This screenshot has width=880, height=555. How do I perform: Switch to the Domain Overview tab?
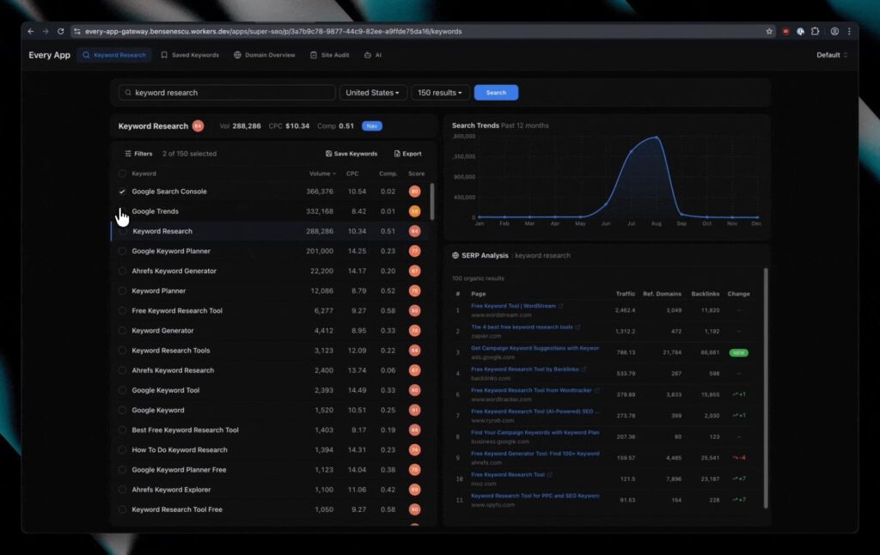tap(265, 55)
